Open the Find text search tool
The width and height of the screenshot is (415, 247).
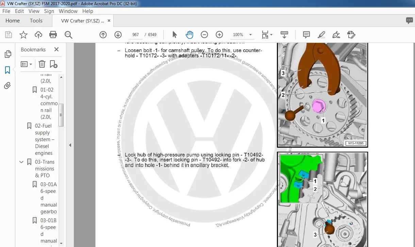[68, 35]
